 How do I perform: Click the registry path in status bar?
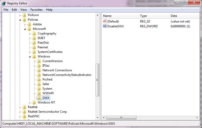[x=59, y=124]
